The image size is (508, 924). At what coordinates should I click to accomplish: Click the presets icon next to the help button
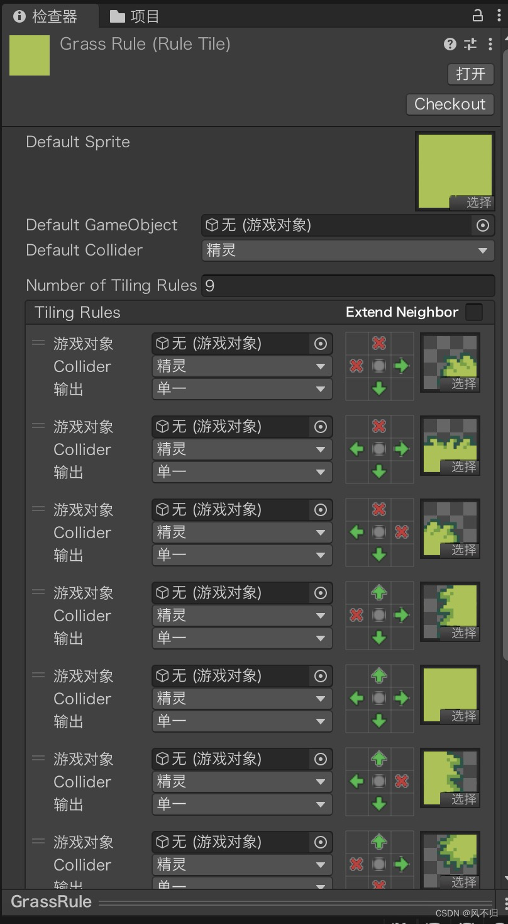[470, 45]
